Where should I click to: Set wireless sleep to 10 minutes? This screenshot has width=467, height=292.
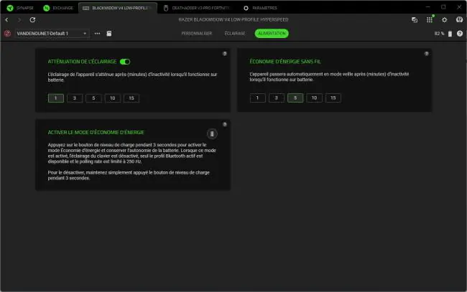(x=314, y=98)
